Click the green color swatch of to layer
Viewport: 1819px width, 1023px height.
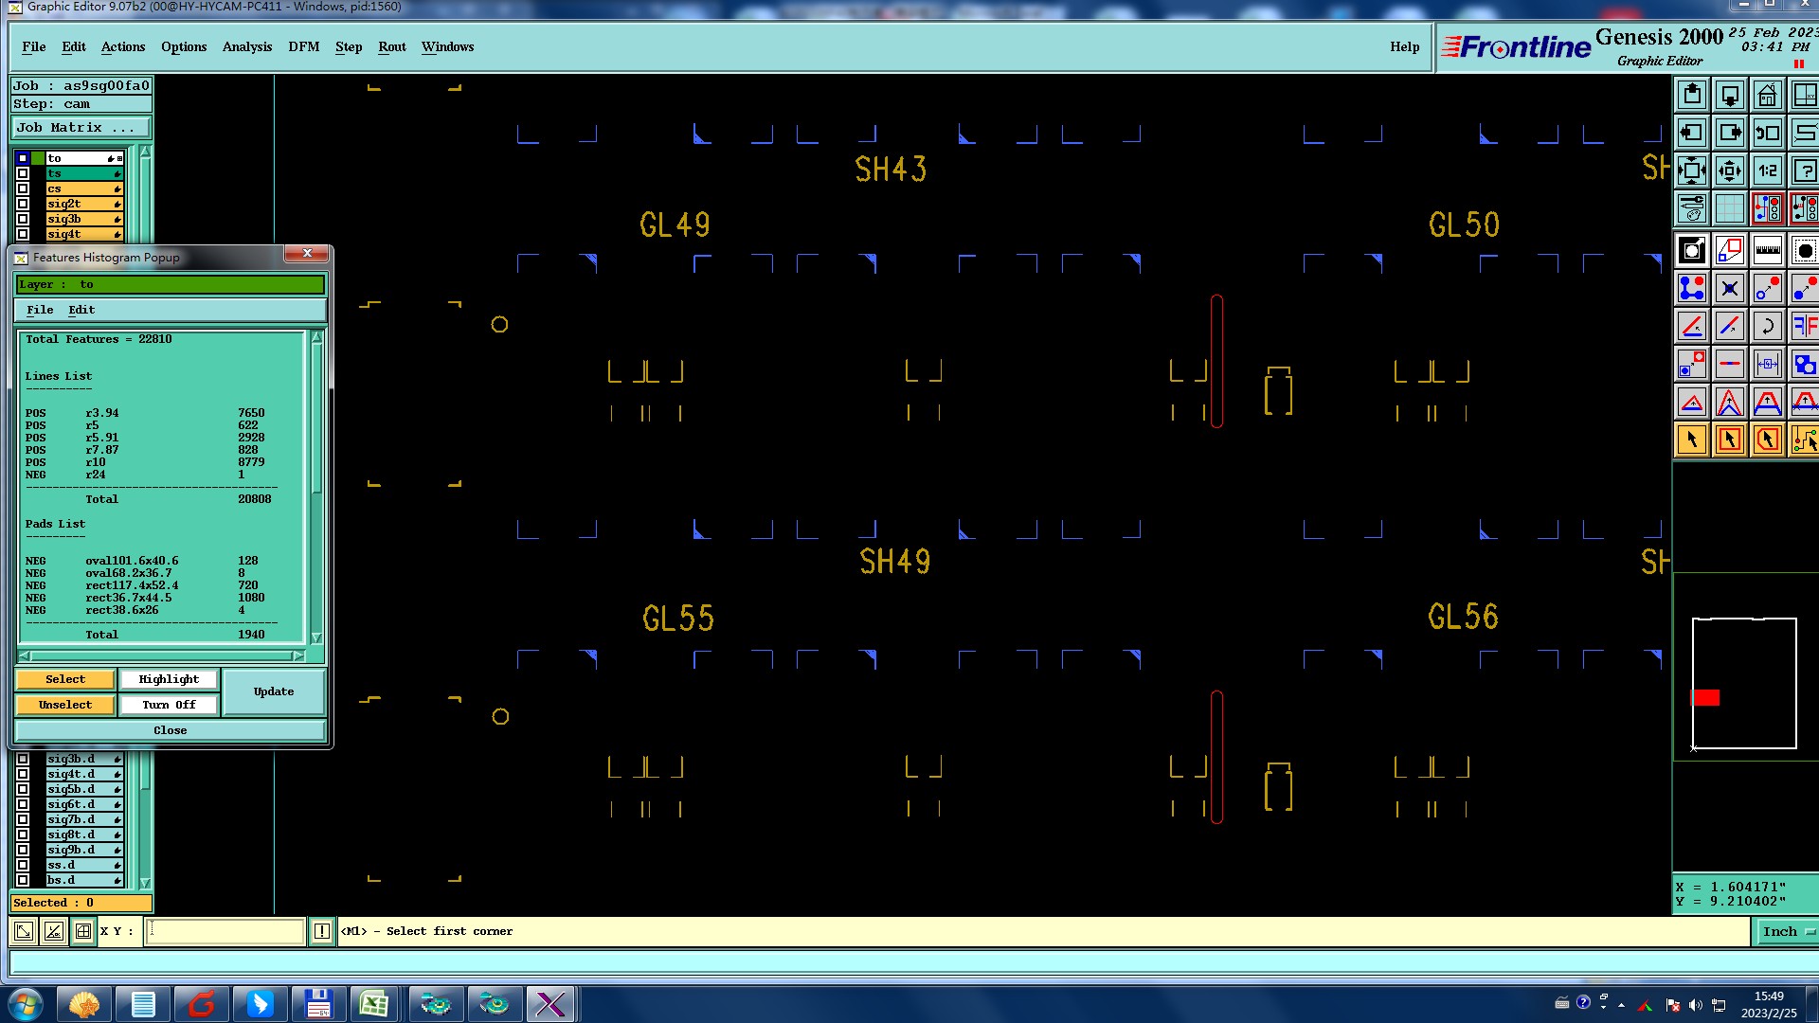click(38, 158)
